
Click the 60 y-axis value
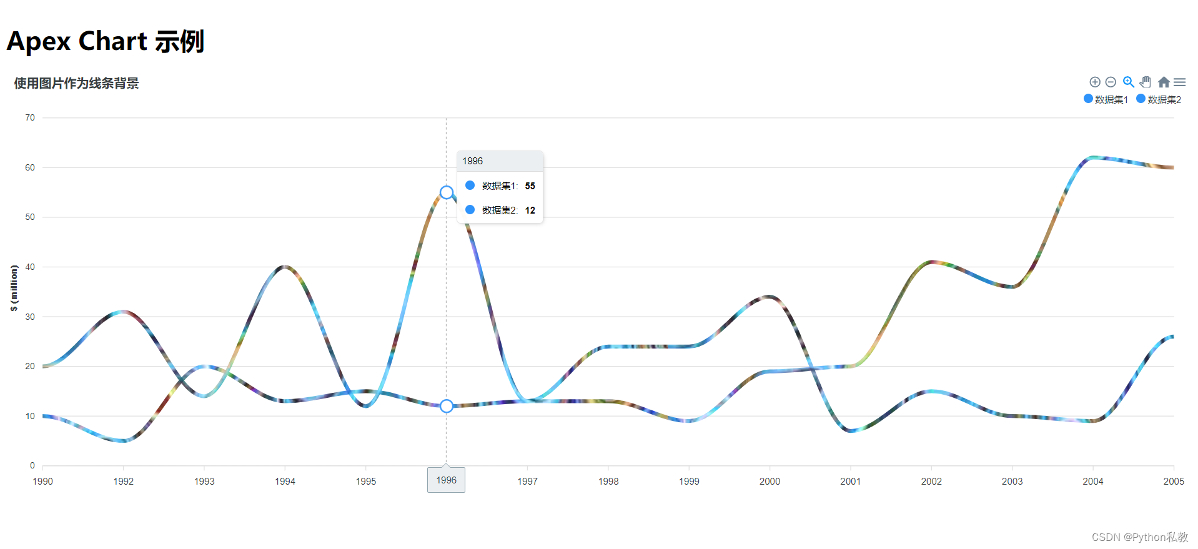click(30, 167)
